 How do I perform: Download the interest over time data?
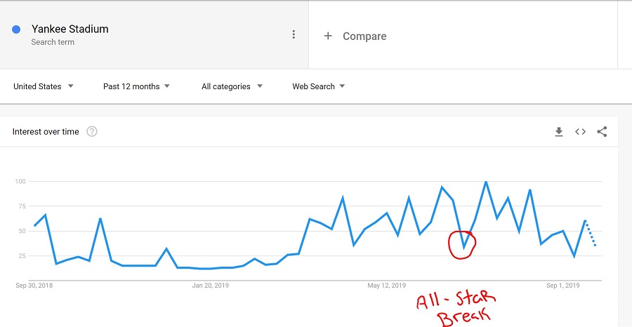pyautogui.click(x=559, y=132)
